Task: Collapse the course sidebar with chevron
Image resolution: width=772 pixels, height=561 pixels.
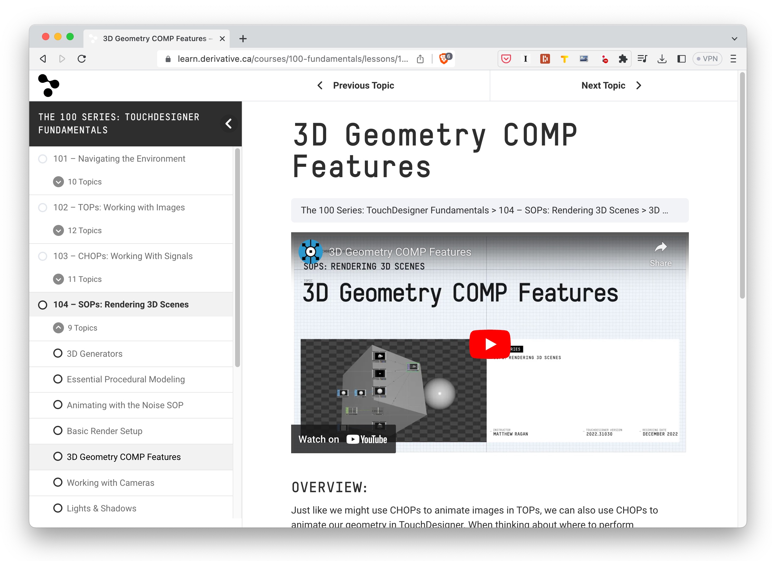Action: tap(228, 124)
